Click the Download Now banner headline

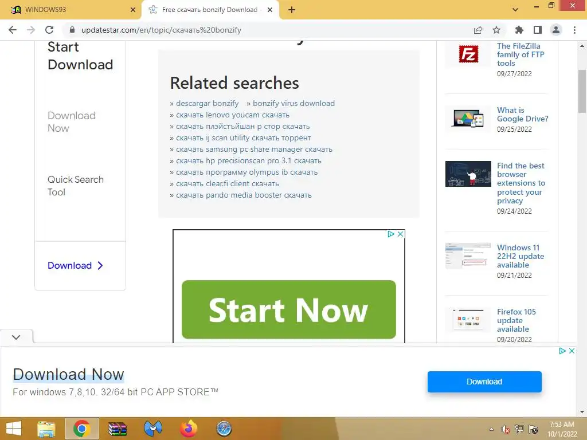click(x=68, y=375)
